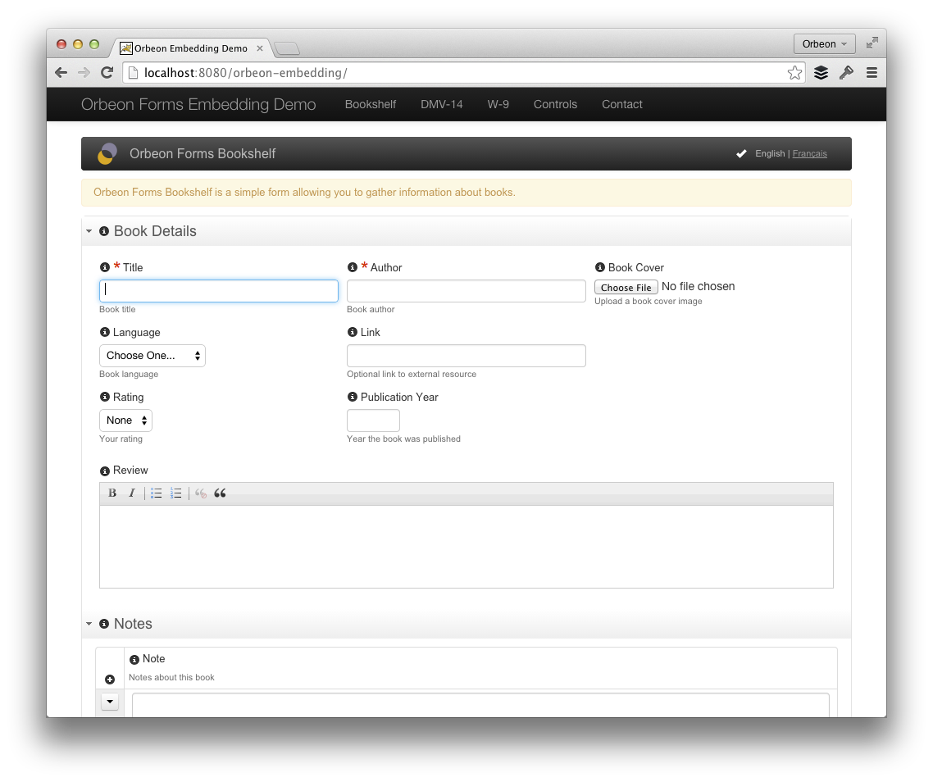The height and width of the screenshot is (782, 933).
Task: Open the W-9 navigation item
Action: (498, 104)
